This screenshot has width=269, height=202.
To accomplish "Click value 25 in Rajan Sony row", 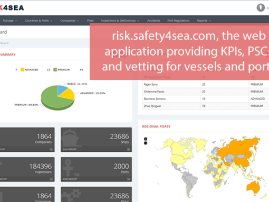I will (x=204, y=85).
